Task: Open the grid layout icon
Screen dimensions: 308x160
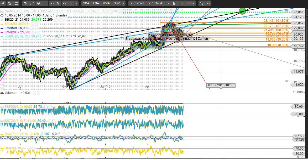Action: click(16, 3)
